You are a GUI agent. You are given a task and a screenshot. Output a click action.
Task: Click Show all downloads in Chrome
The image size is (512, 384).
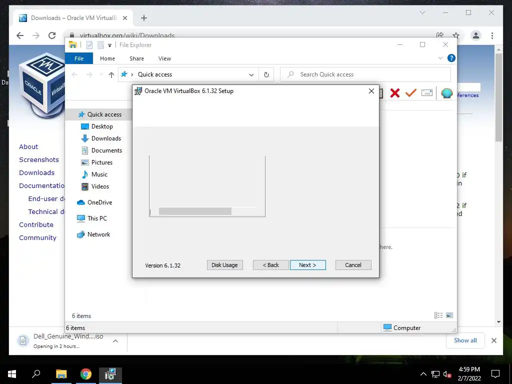point(465,340)
